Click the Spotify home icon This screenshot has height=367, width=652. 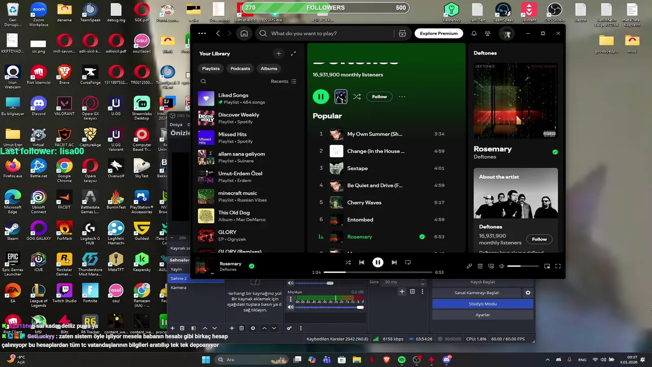244,33
